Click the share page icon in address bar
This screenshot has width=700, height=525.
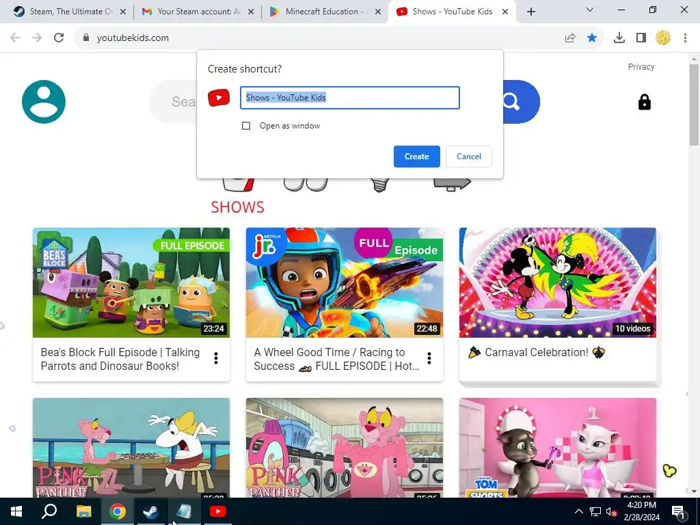point(570,38)
